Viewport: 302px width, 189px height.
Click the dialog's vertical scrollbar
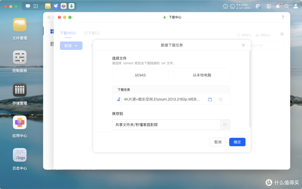[250, 89]
